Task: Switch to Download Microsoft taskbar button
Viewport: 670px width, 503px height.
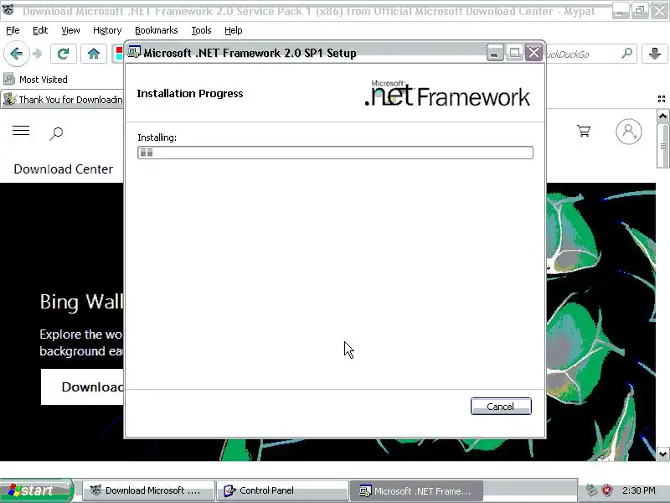Action: click(x=148, y=490)
